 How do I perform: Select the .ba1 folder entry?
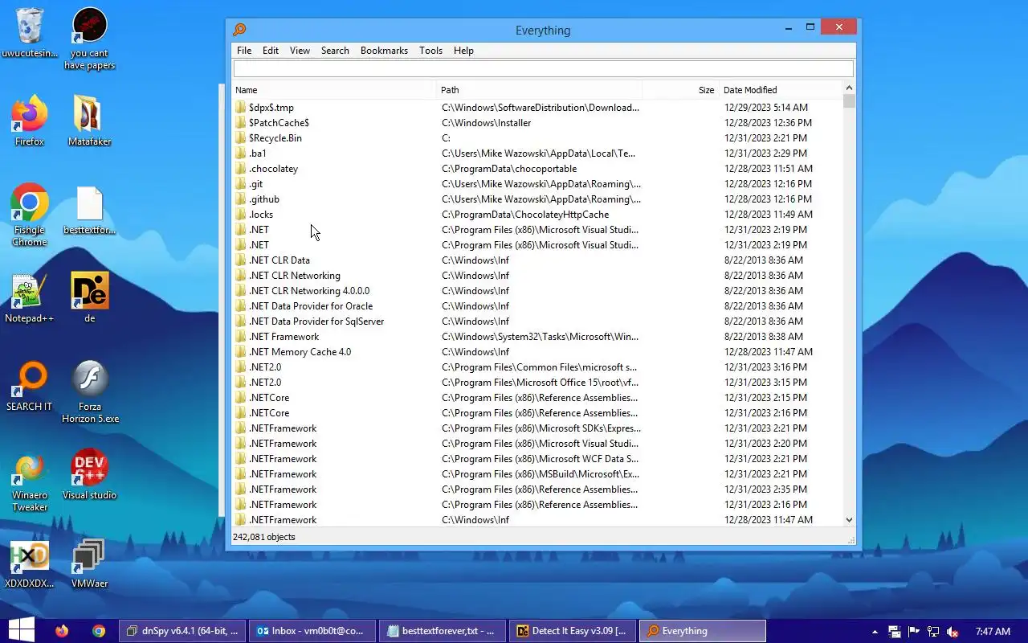258,154
